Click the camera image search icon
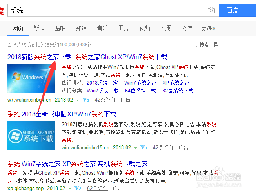 click(211, 11)
